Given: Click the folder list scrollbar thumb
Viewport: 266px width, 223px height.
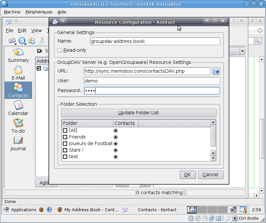Looking at the screenshot, I should (x=213, y=136).
